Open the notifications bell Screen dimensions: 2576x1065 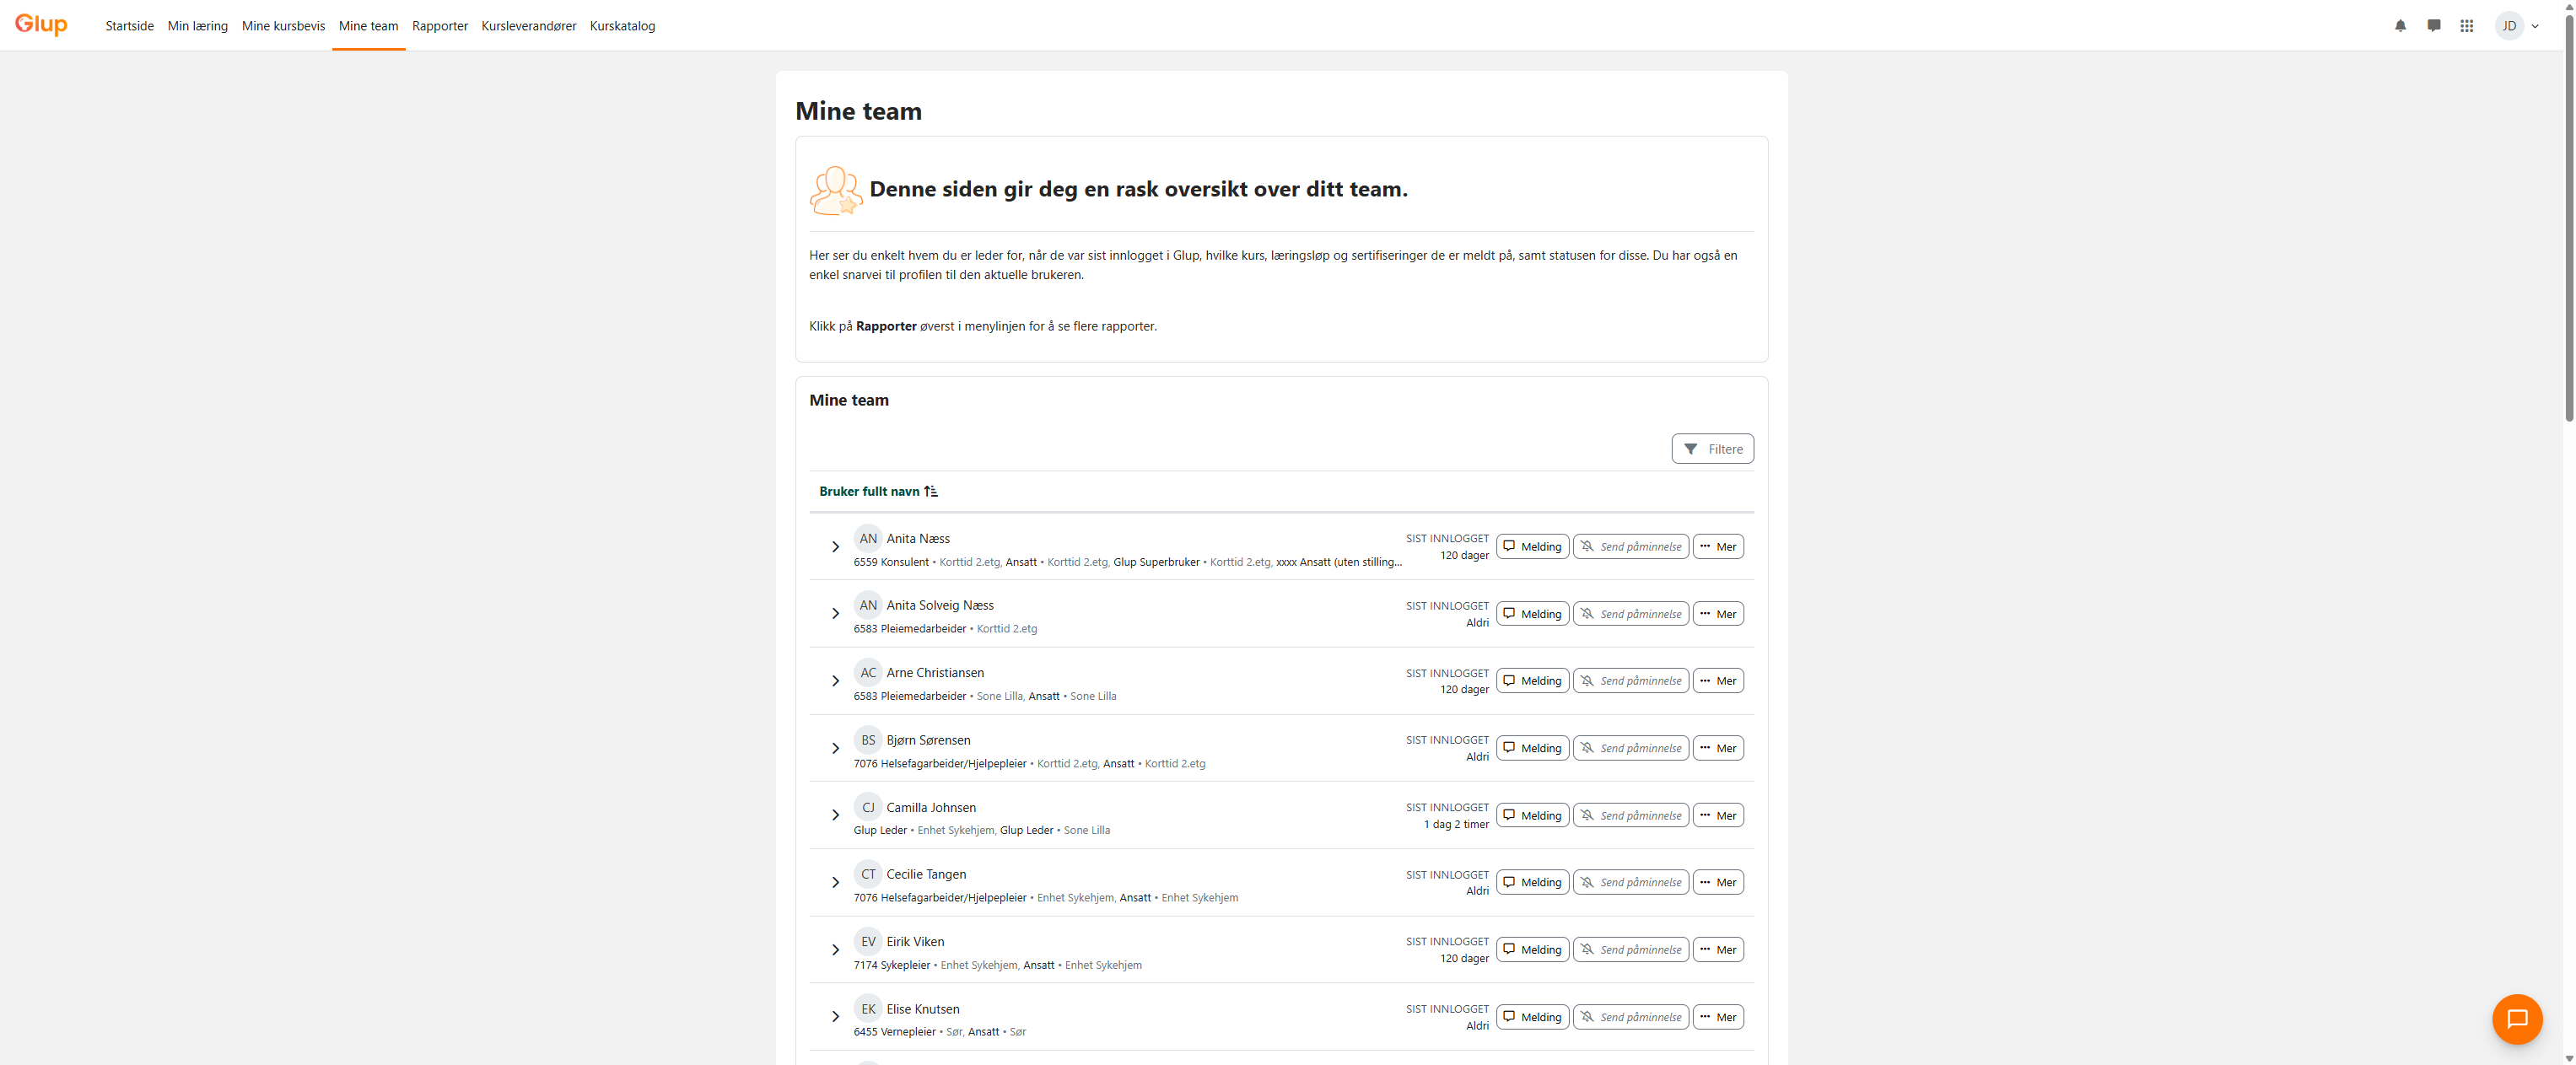pyautogui.click(x=2400, y=26)
